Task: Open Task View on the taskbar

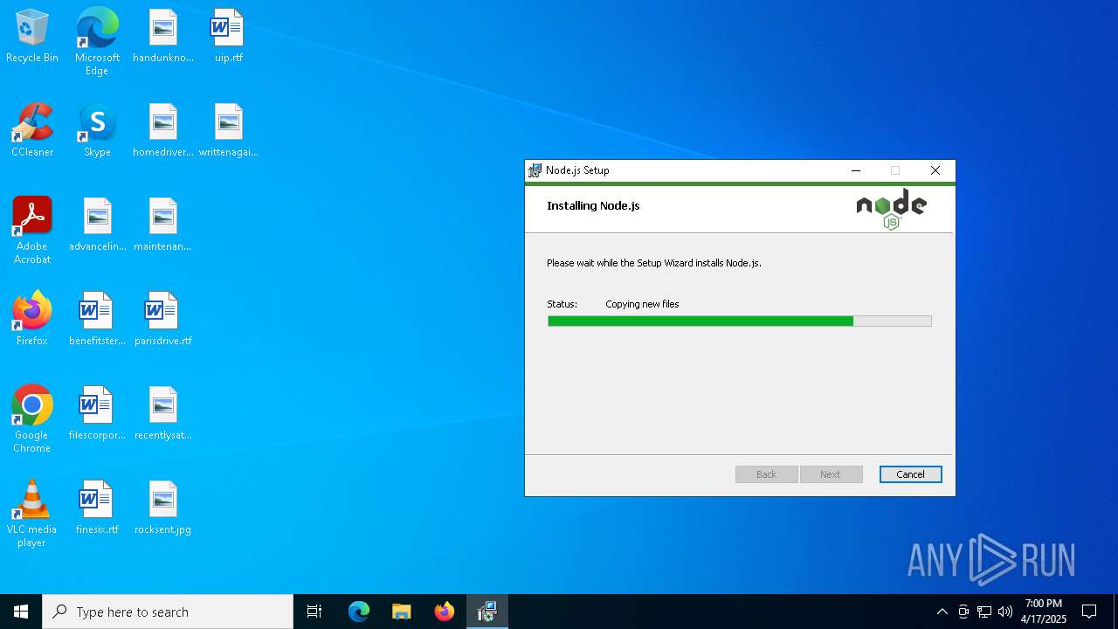Action: click(x=314, y=612)
